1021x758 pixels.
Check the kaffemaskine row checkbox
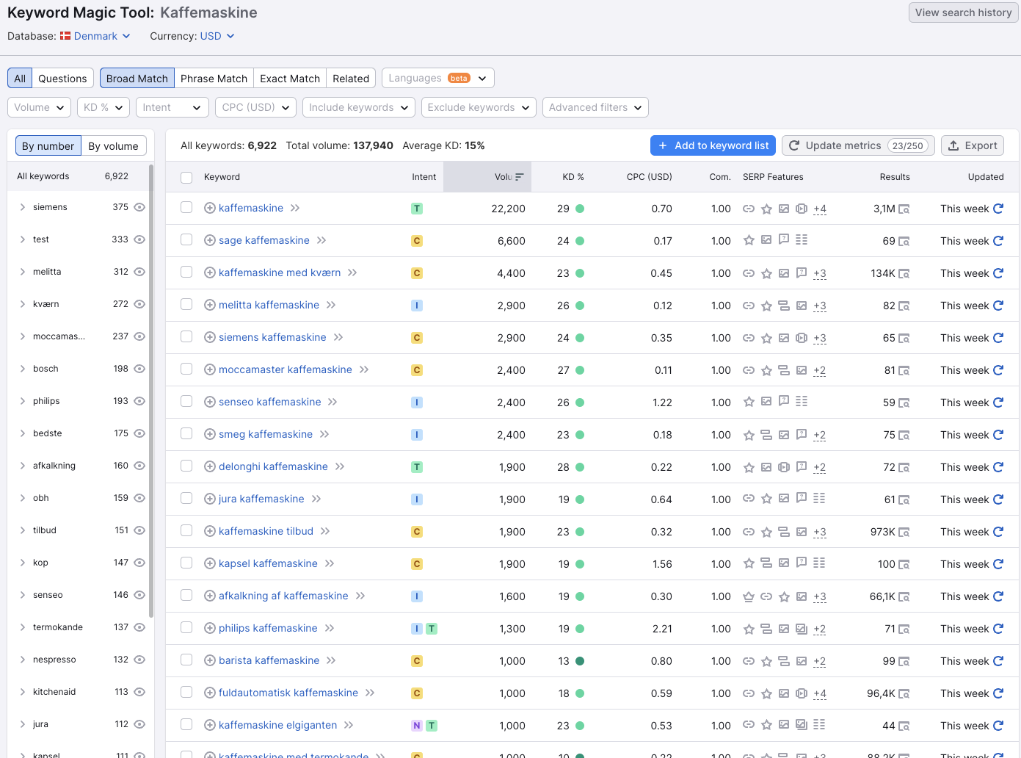pos(186,208)
